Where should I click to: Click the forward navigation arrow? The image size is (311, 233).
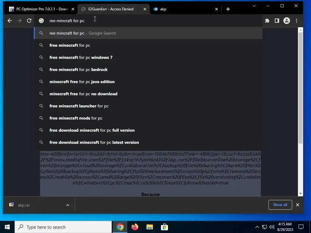point(19,21)
